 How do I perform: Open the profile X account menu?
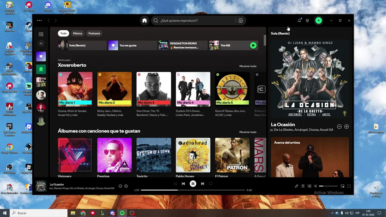tap(318, 20)
